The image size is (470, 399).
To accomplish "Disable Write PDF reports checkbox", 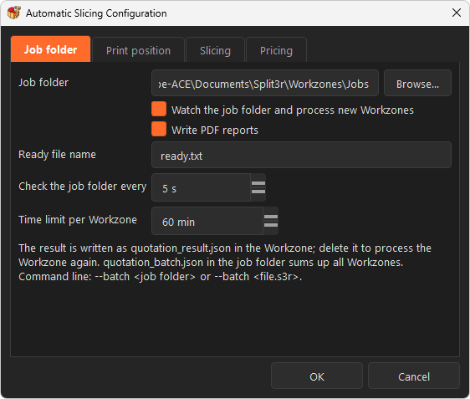I will 159,129.
